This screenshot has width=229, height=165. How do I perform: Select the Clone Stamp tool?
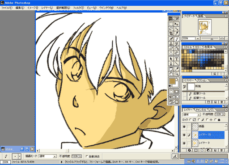[171, 44]
